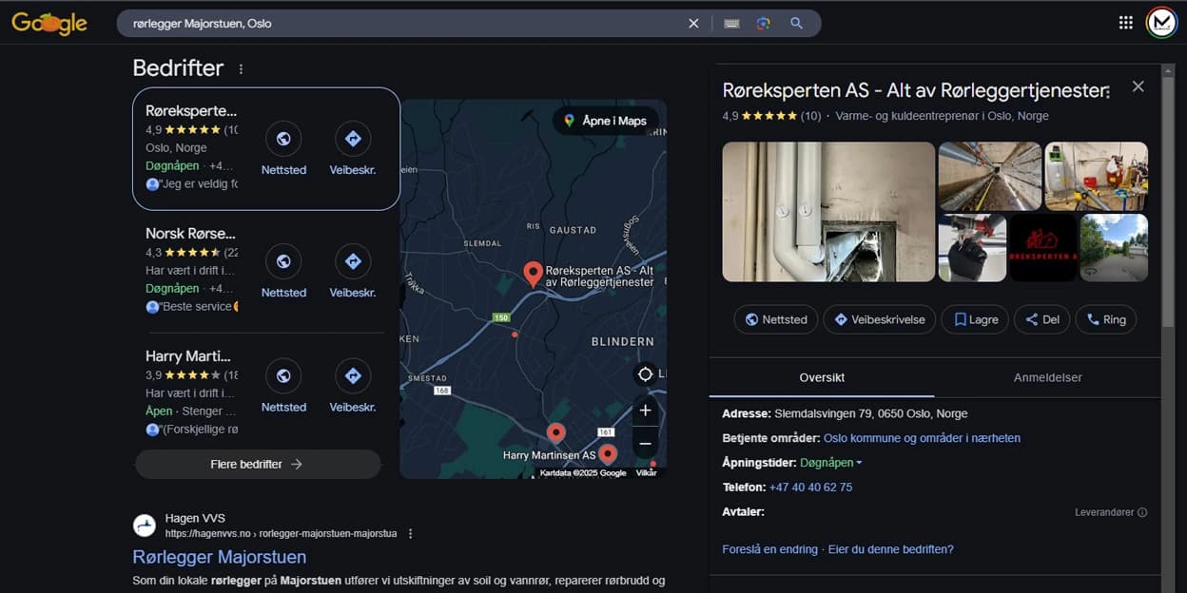Save the business with Lagre
The image size is (1187, 593).
(975, 319)
